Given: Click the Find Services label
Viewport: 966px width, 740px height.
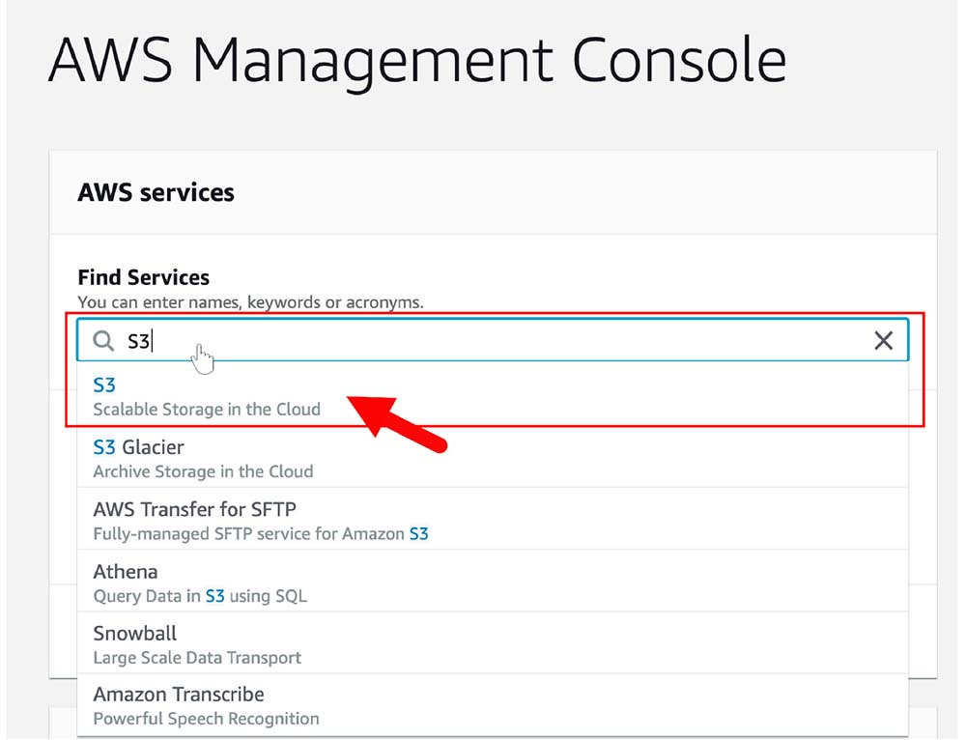Looking at the screenshot, I should (x=143, y=277).
